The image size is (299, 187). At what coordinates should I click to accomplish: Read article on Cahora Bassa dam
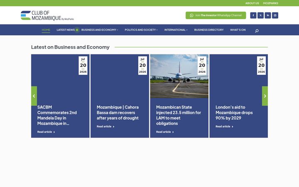[105, 126]
